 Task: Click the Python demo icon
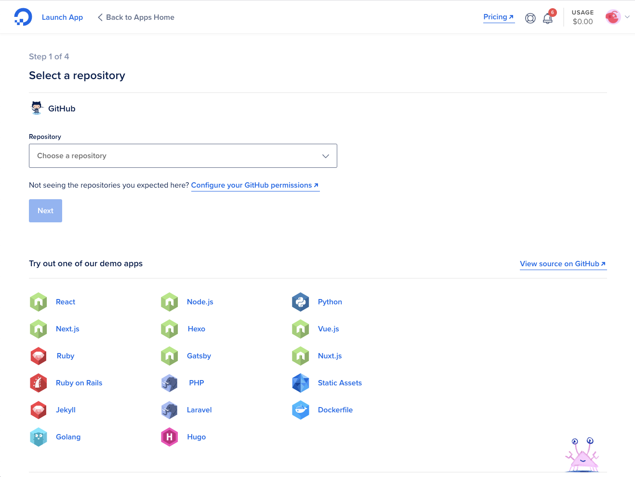tap(301, 302)
